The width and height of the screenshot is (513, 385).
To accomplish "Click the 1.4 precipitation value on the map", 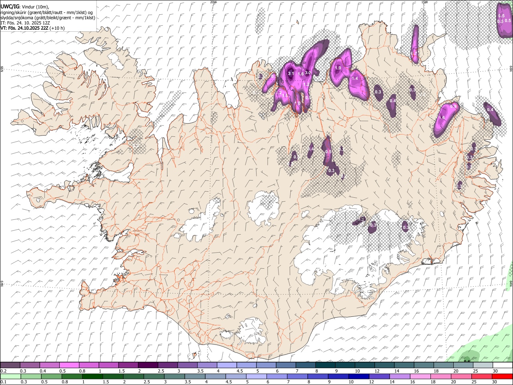I will 355,79.
